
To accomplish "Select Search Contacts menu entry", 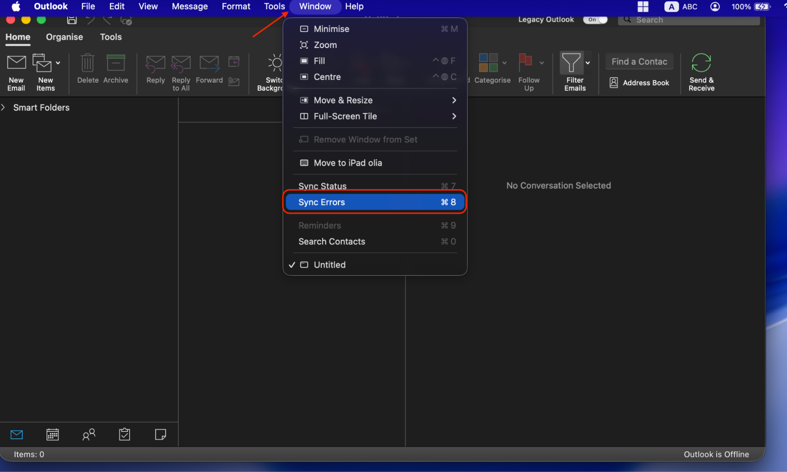I will coord(375,241).
